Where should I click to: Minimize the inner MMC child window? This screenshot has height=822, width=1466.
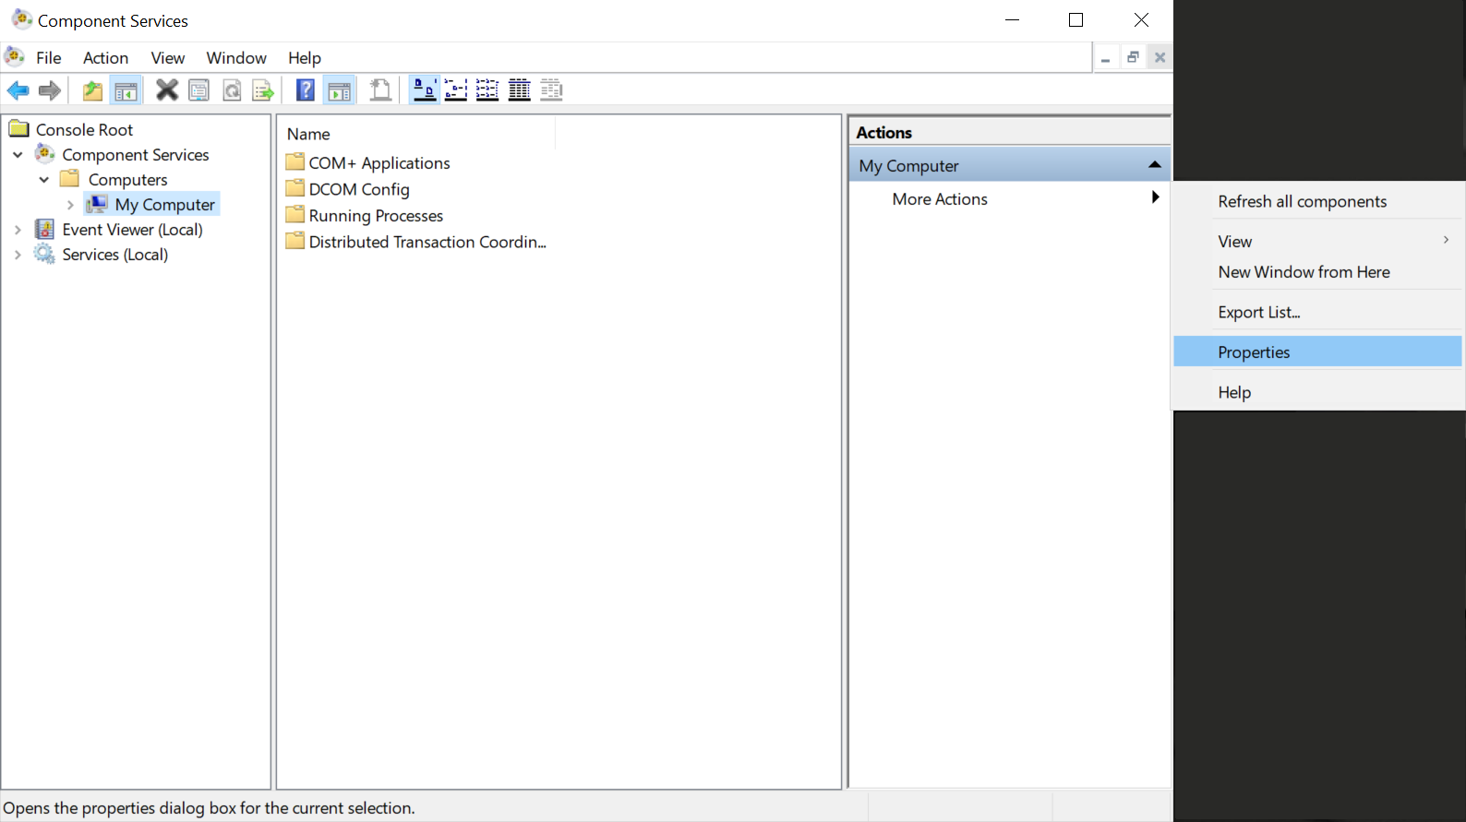pyautogui.click(x=1105, y=57)
